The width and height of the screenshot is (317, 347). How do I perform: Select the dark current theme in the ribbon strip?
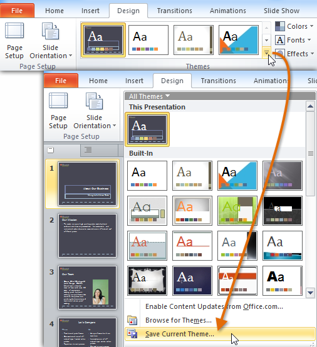103,40
